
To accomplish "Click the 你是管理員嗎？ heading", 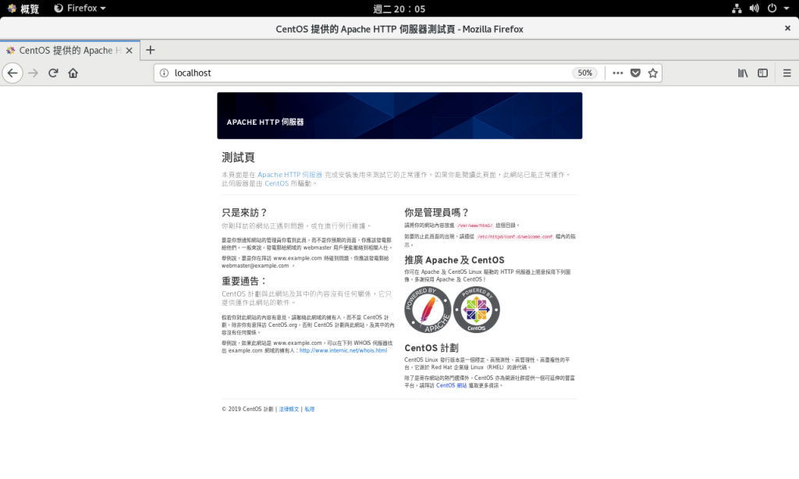I will (x=437, y=212).
